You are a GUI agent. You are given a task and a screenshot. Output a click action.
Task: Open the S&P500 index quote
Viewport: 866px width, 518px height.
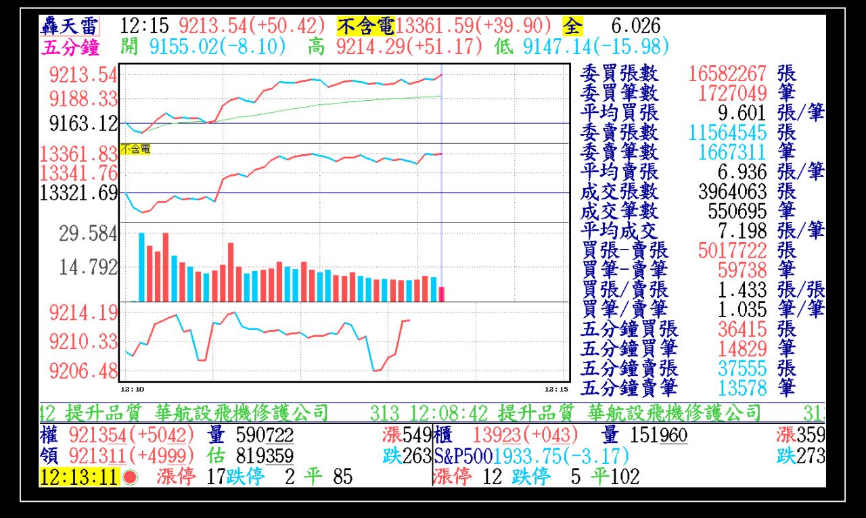coord(531,456)
